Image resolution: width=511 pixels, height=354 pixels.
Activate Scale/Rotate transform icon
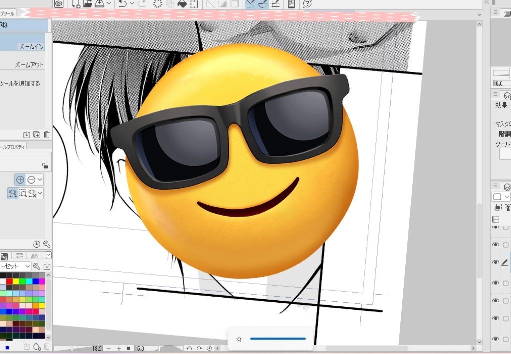(x=194, y=3)
